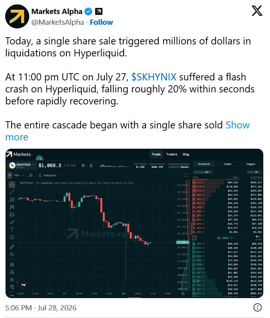
Task: Toggle the eye visibility tool in chart sidebar
Action: 12,286
